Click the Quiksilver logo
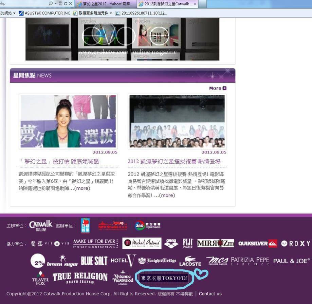Viewport: 312px width, 304px height. coord(258,243)
